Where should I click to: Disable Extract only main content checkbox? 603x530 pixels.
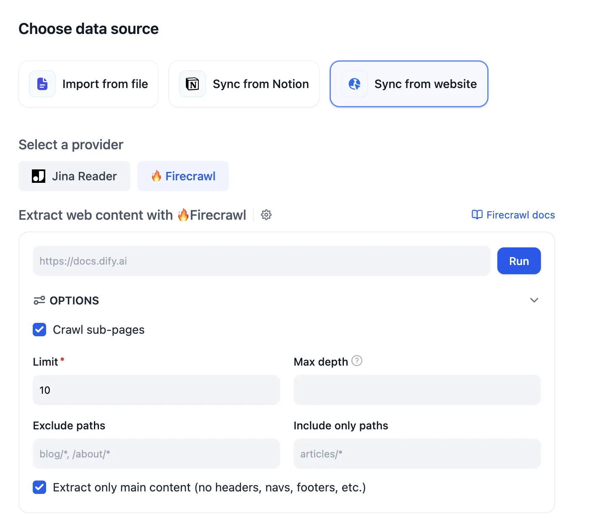point(40,487)
